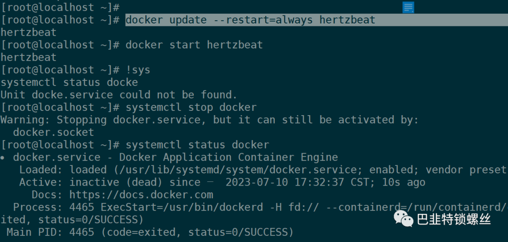Click the 'systemctl stop docker' command
Viewport: 508px width, 242px height.
point(191,108)
